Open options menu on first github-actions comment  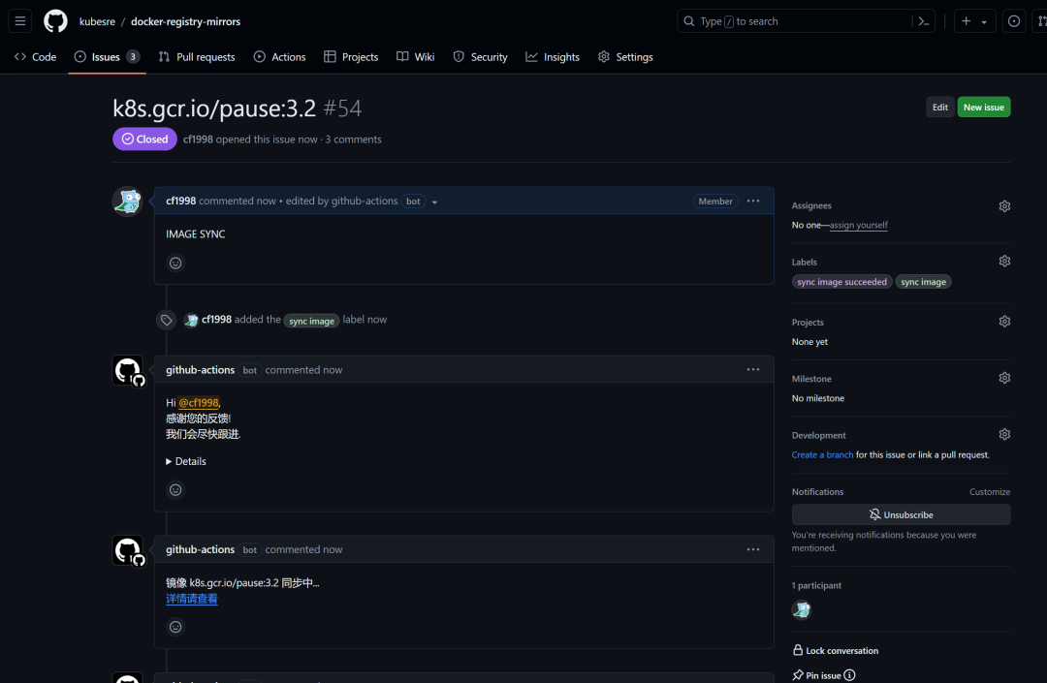pos(753,369)
